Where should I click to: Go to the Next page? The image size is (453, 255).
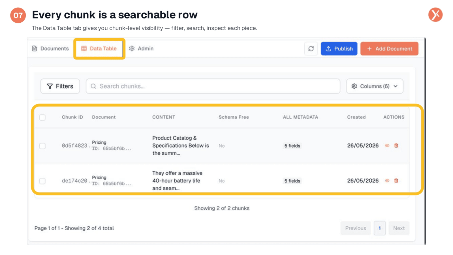(x=399, y=228)
